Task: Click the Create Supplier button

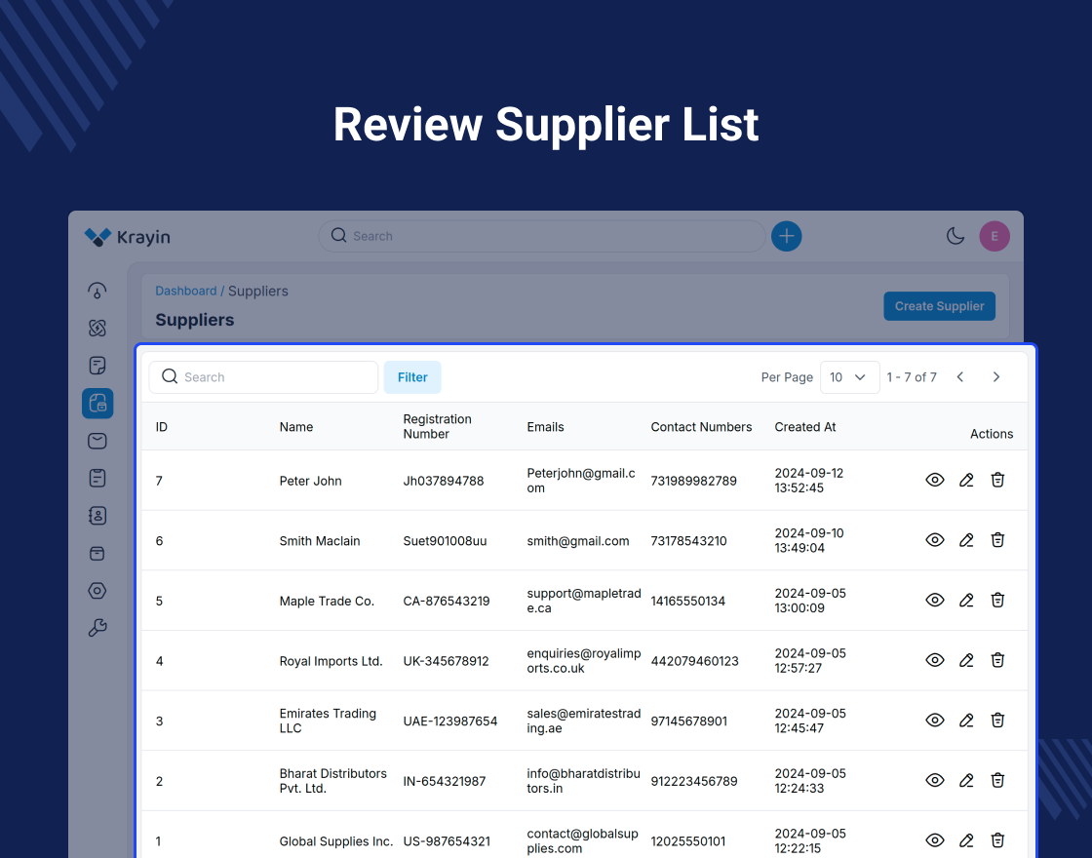Action: click(940, 306)
